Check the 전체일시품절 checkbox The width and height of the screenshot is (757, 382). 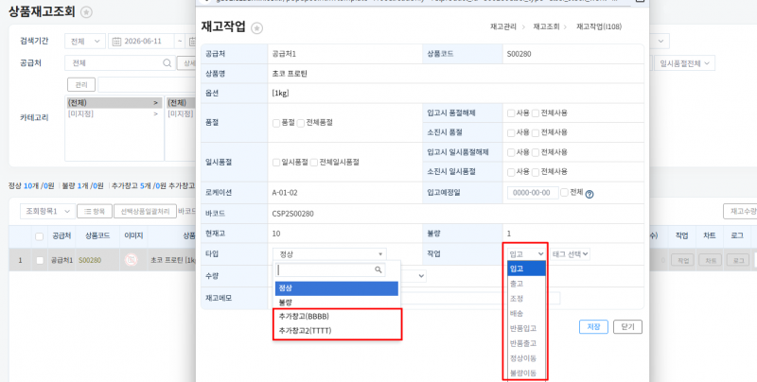point(314,163)
